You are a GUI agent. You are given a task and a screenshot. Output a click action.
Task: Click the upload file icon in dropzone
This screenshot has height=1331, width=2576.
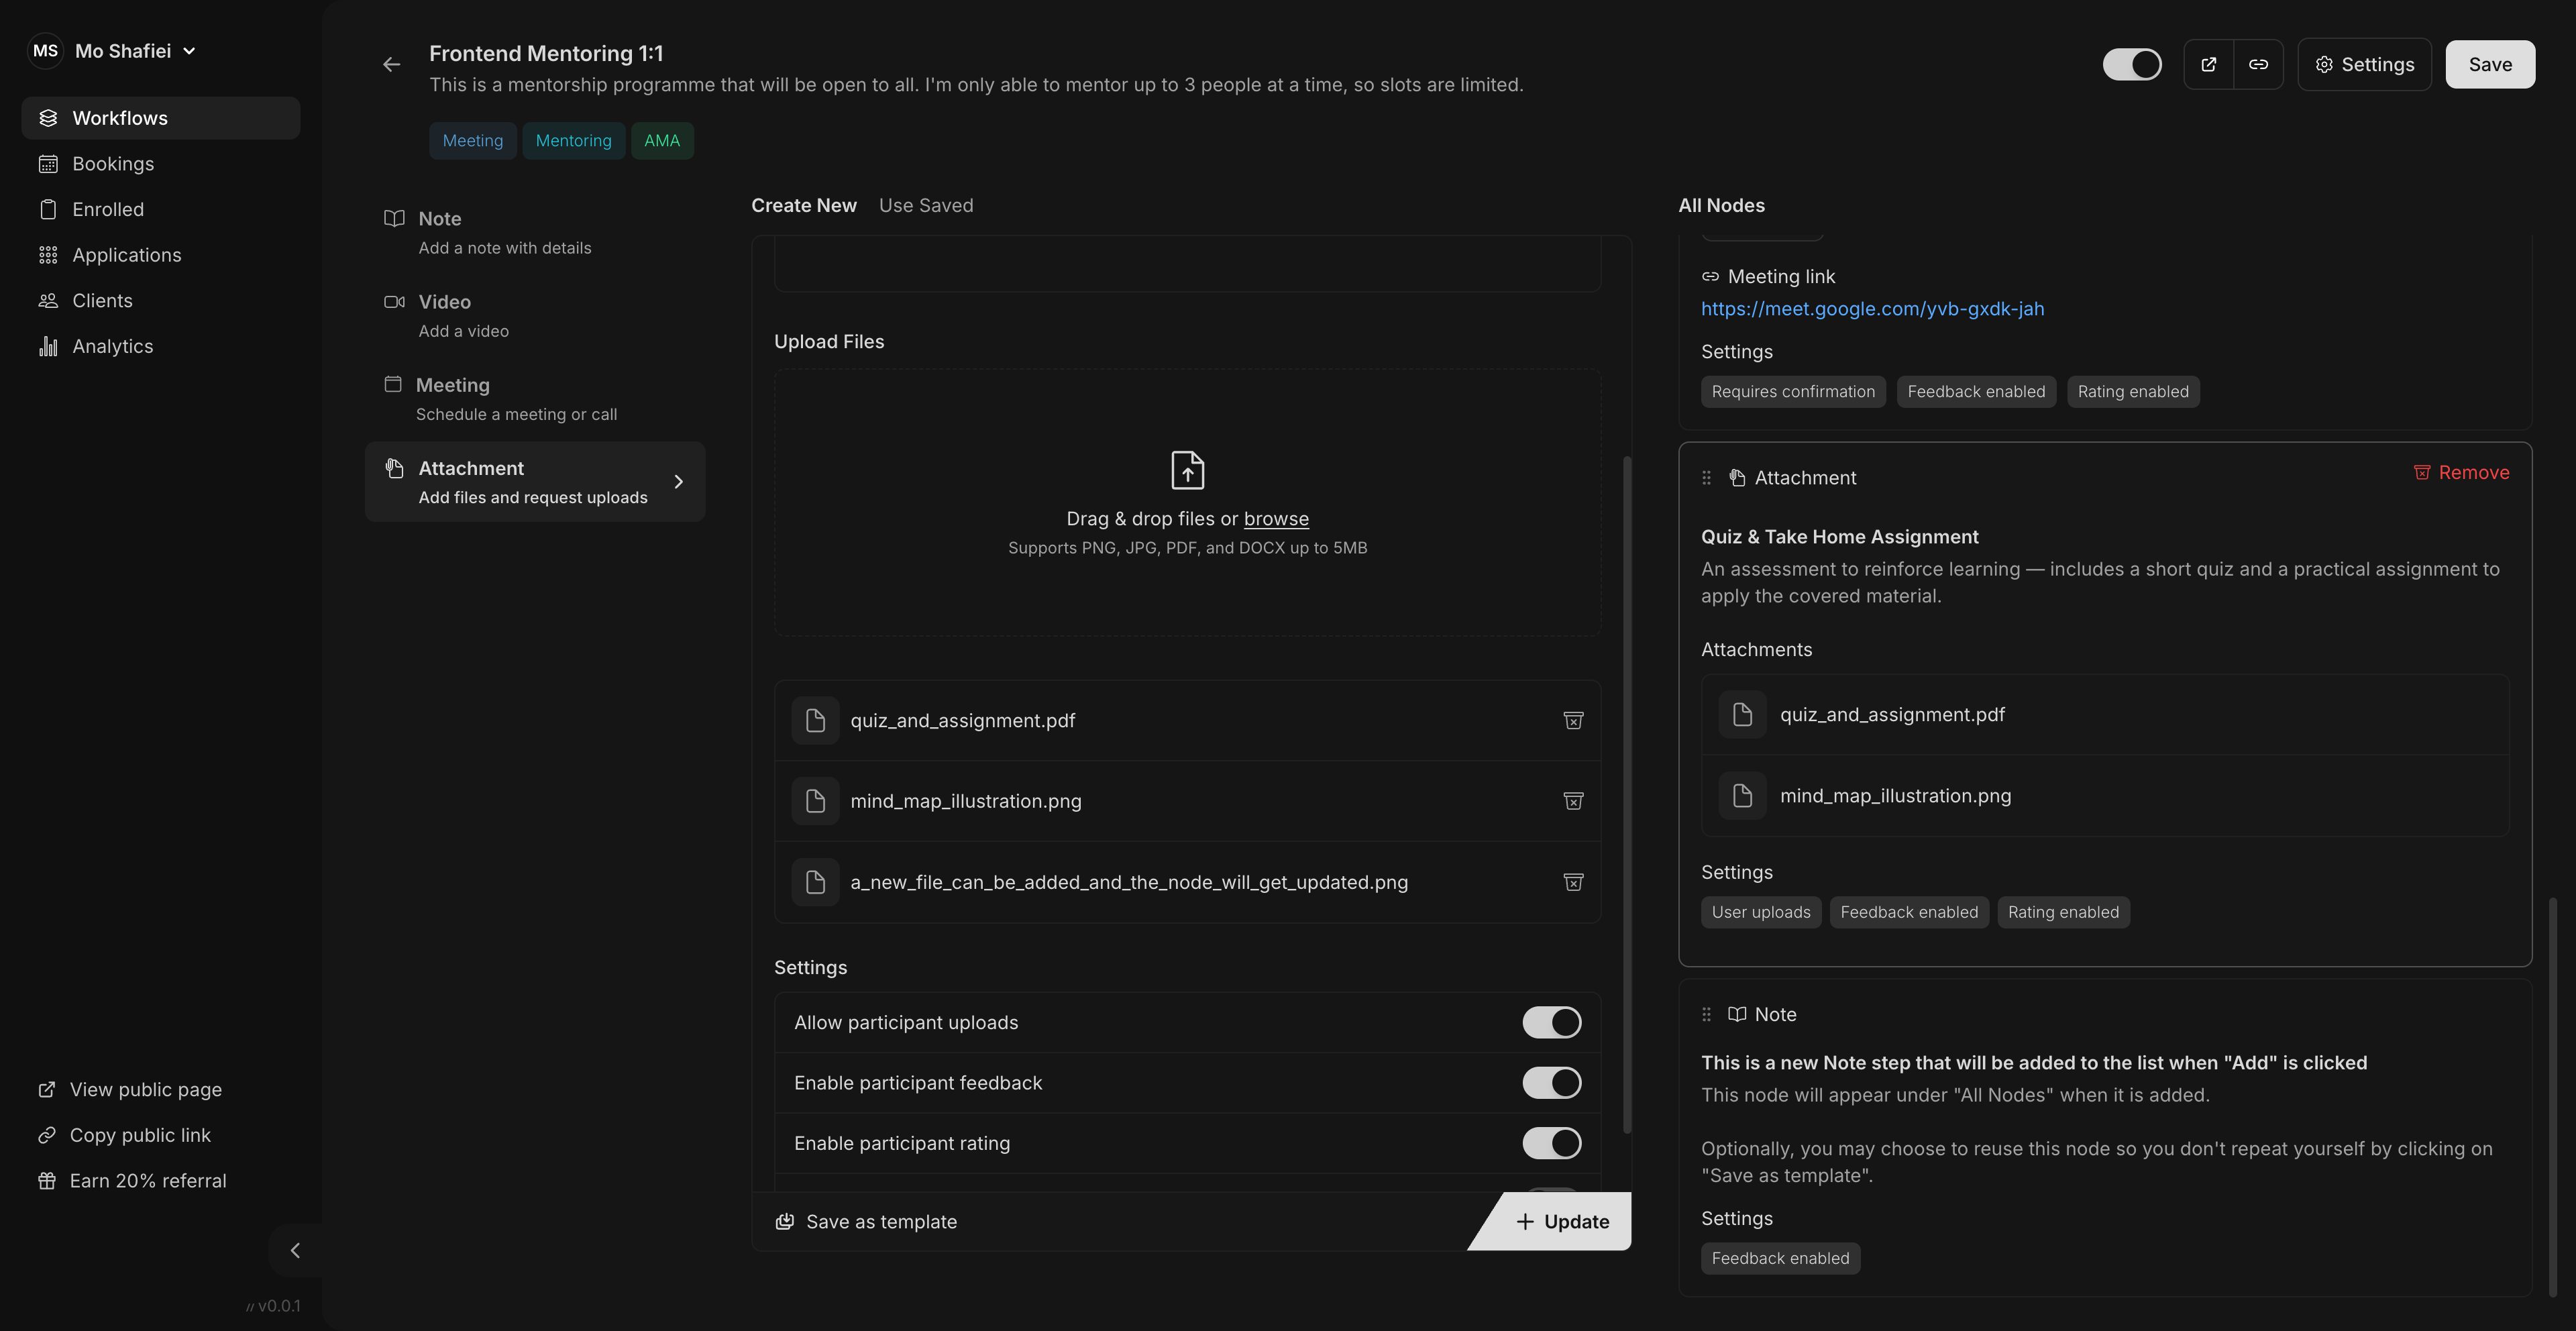pos(1187,470)
